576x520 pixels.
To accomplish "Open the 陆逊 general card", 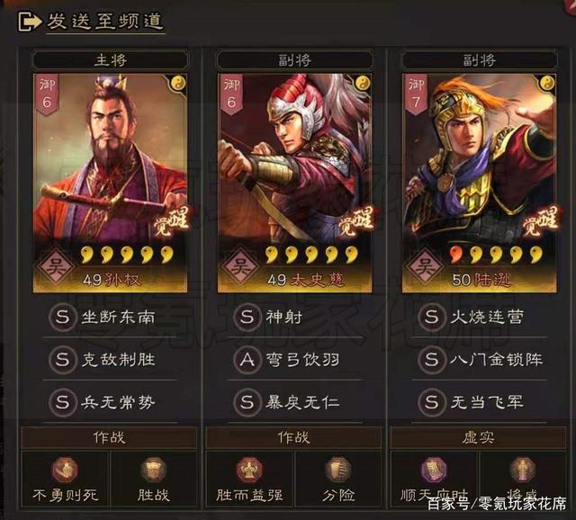I will [480, 183].
